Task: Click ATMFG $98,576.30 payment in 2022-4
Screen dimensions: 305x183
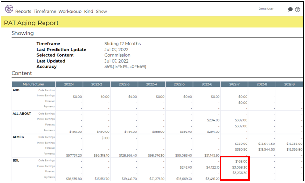Action: click(x=156, y=155)
